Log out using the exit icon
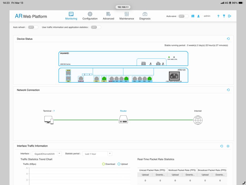This screenshot has height=185, width=246. click(230, 16)
